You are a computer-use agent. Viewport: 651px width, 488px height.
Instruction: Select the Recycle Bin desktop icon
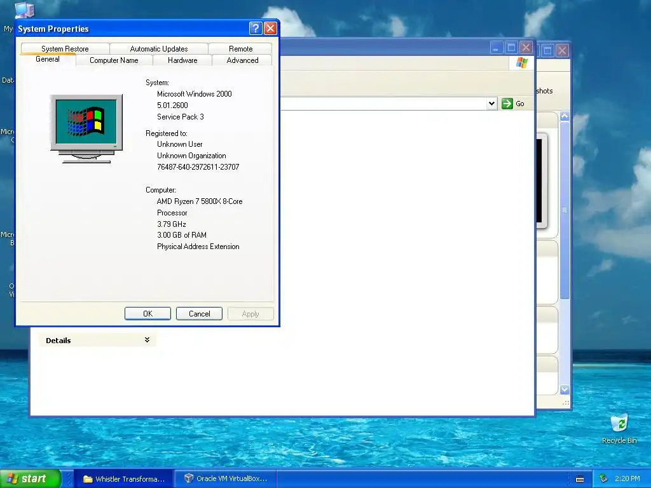coord(619,429)
